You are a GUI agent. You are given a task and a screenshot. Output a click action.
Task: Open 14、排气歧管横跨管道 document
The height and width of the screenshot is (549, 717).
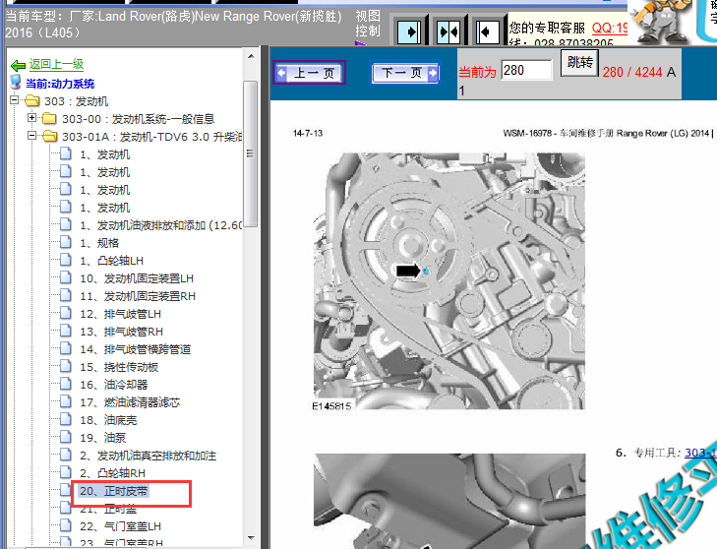pyautogui.click(x=136, y=349)
